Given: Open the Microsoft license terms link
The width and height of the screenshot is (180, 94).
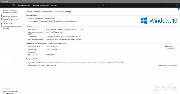Looking at the screenshot, I should [x=87, y=62].
